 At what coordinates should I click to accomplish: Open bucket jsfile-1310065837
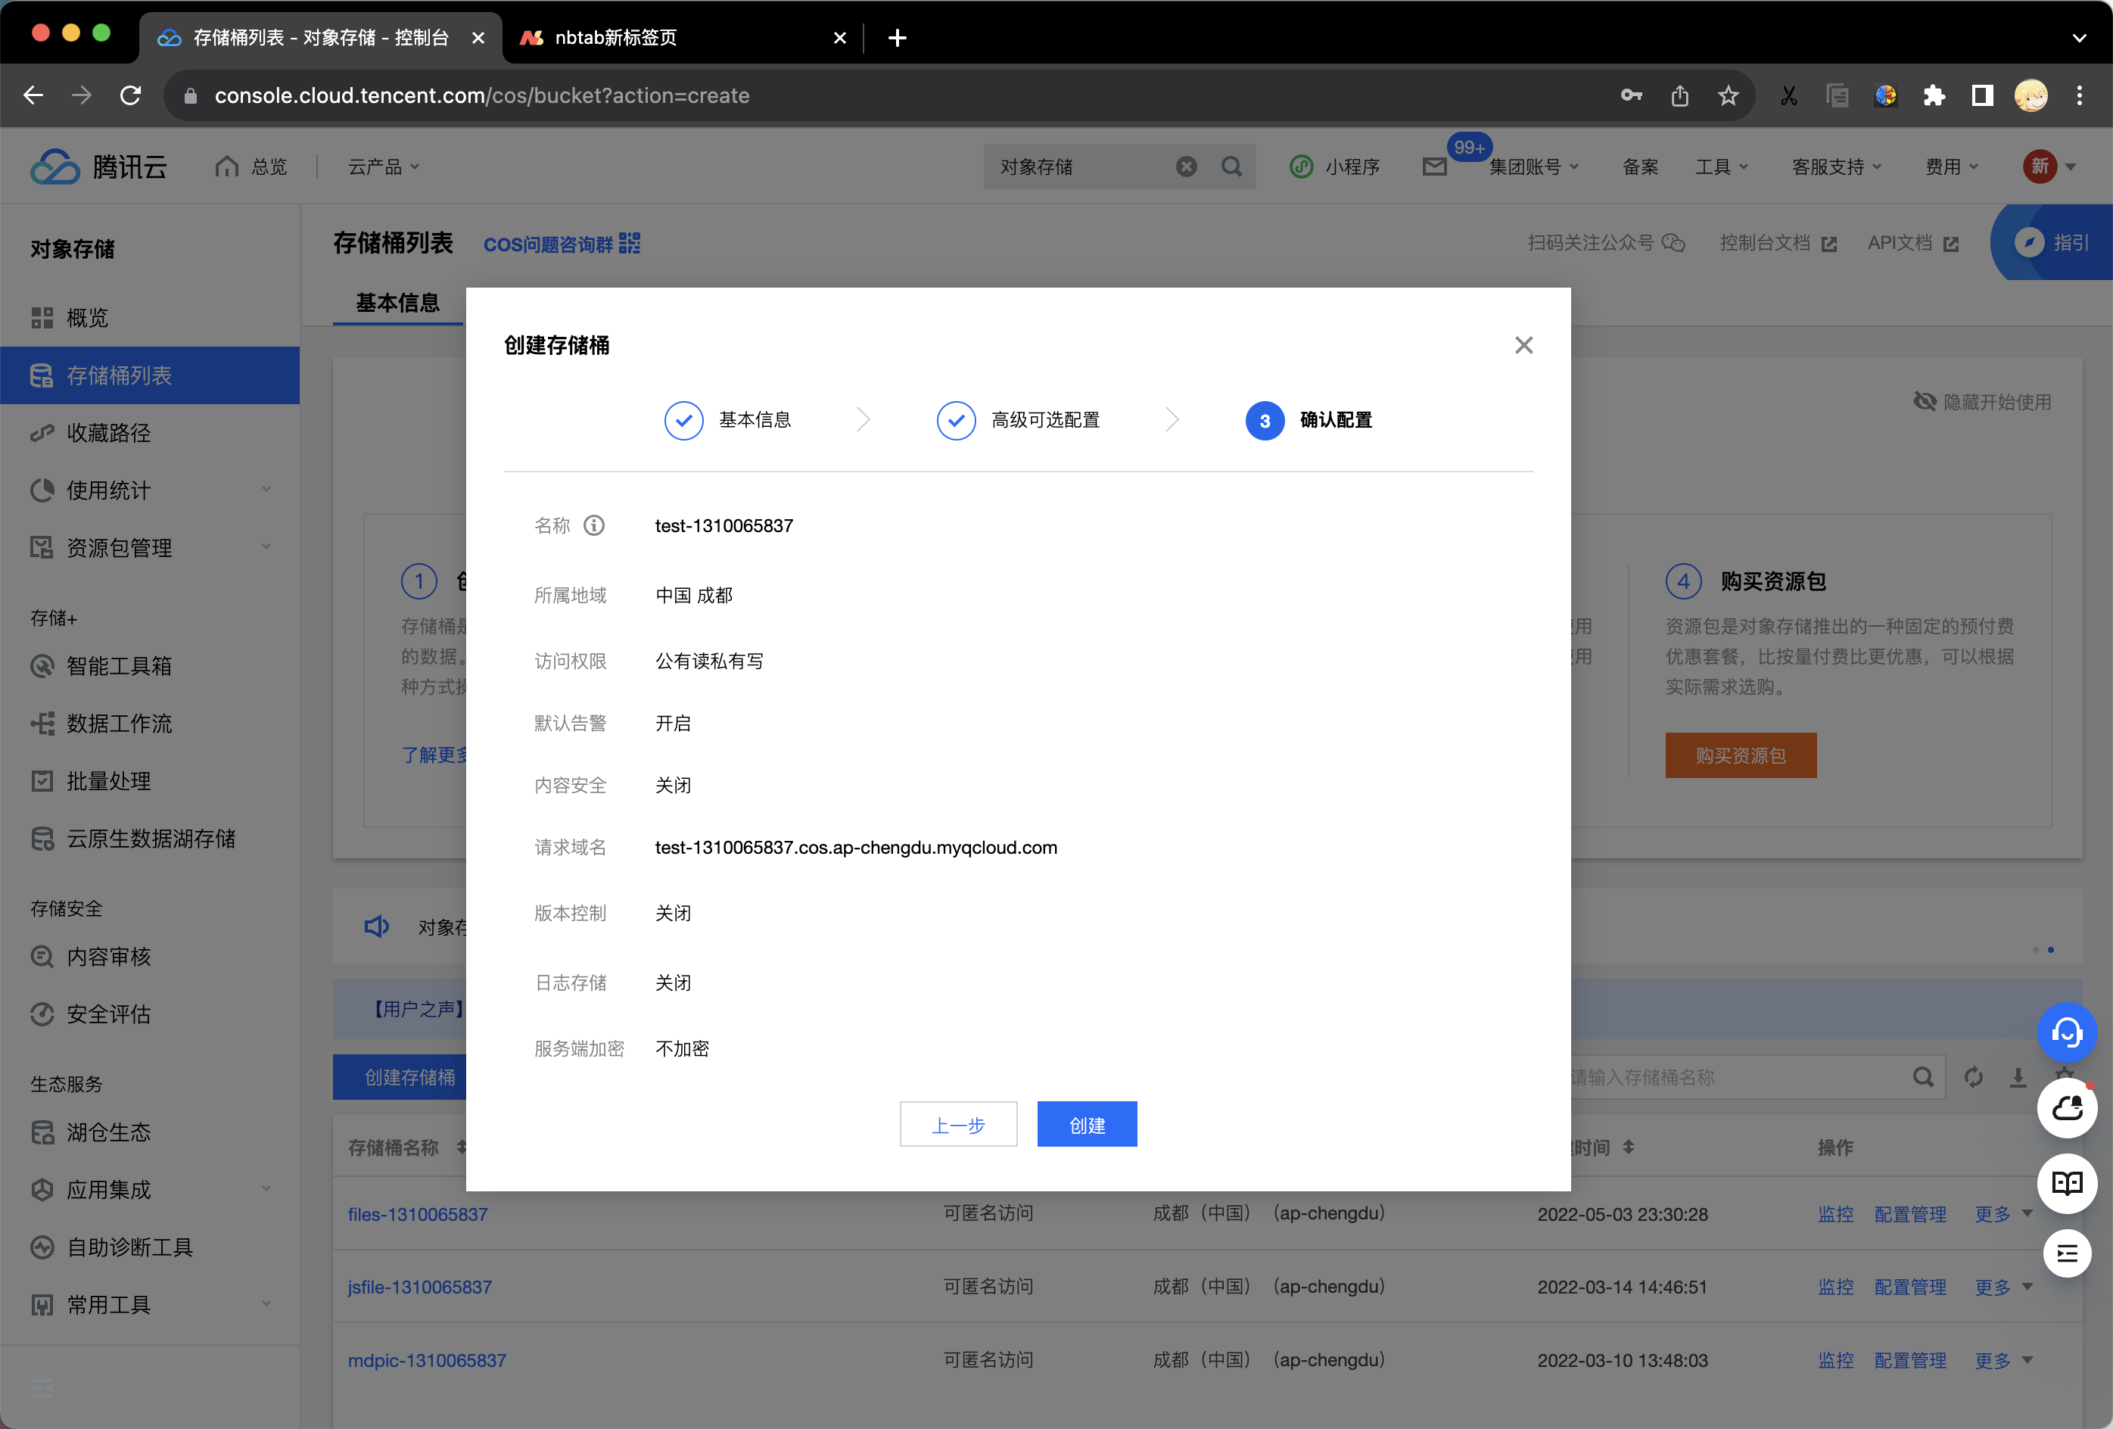click(x=419, y=1287)
